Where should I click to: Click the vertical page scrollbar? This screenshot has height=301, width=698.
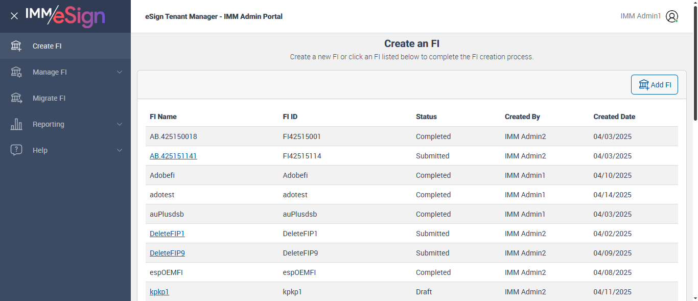(695, 61)
